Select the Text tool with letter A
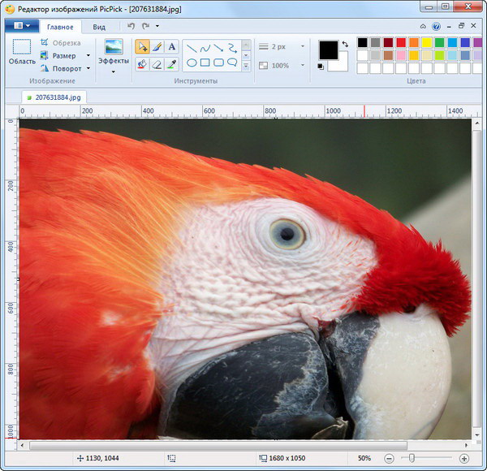Screen dimensions: 487x471 tap(171, 47)
